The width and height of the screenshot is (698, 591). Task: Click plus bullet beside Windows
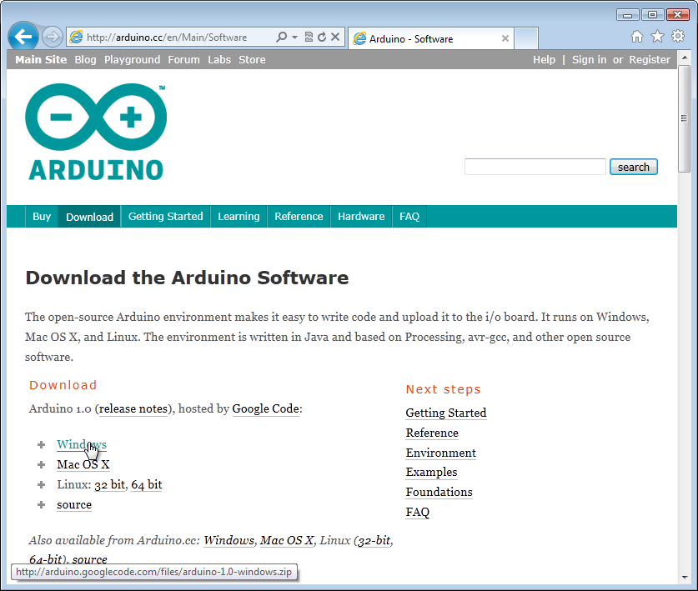[x=42, y=444]
